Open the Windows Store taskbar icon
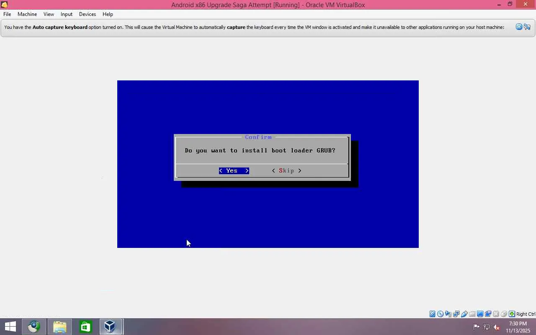536x335 pixels. point(85,327)
